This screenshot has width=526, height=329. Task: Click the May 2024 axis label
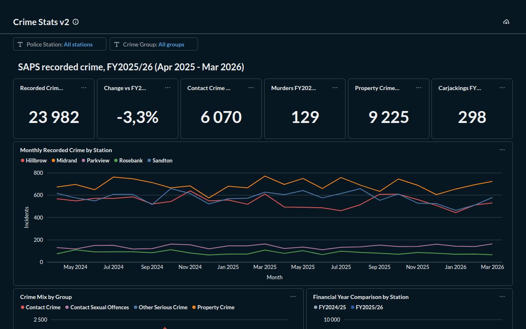pos(76,267)
